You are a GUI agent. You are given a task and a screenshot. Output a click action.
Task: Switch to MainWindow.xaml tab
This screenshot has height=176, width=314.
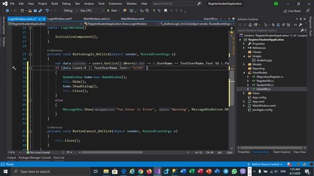click(x=132, y=19)
